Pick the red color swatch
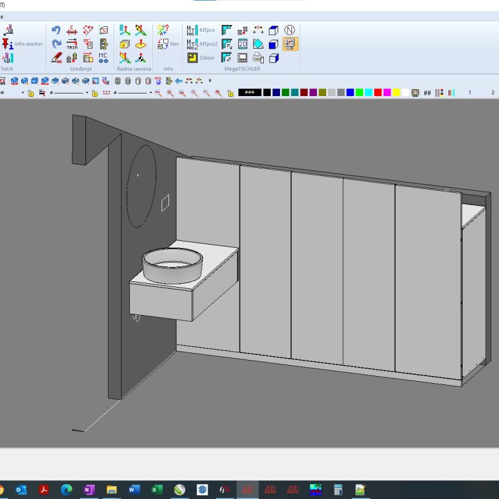Viewport: 499px width, 499px height. click(378, 93)
